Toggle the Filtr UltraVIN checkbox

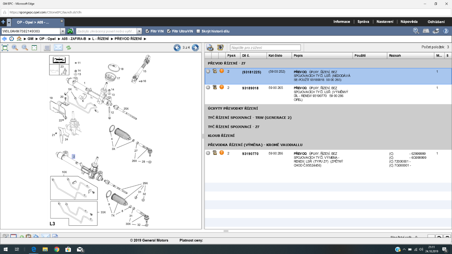(x=169, y=31)
